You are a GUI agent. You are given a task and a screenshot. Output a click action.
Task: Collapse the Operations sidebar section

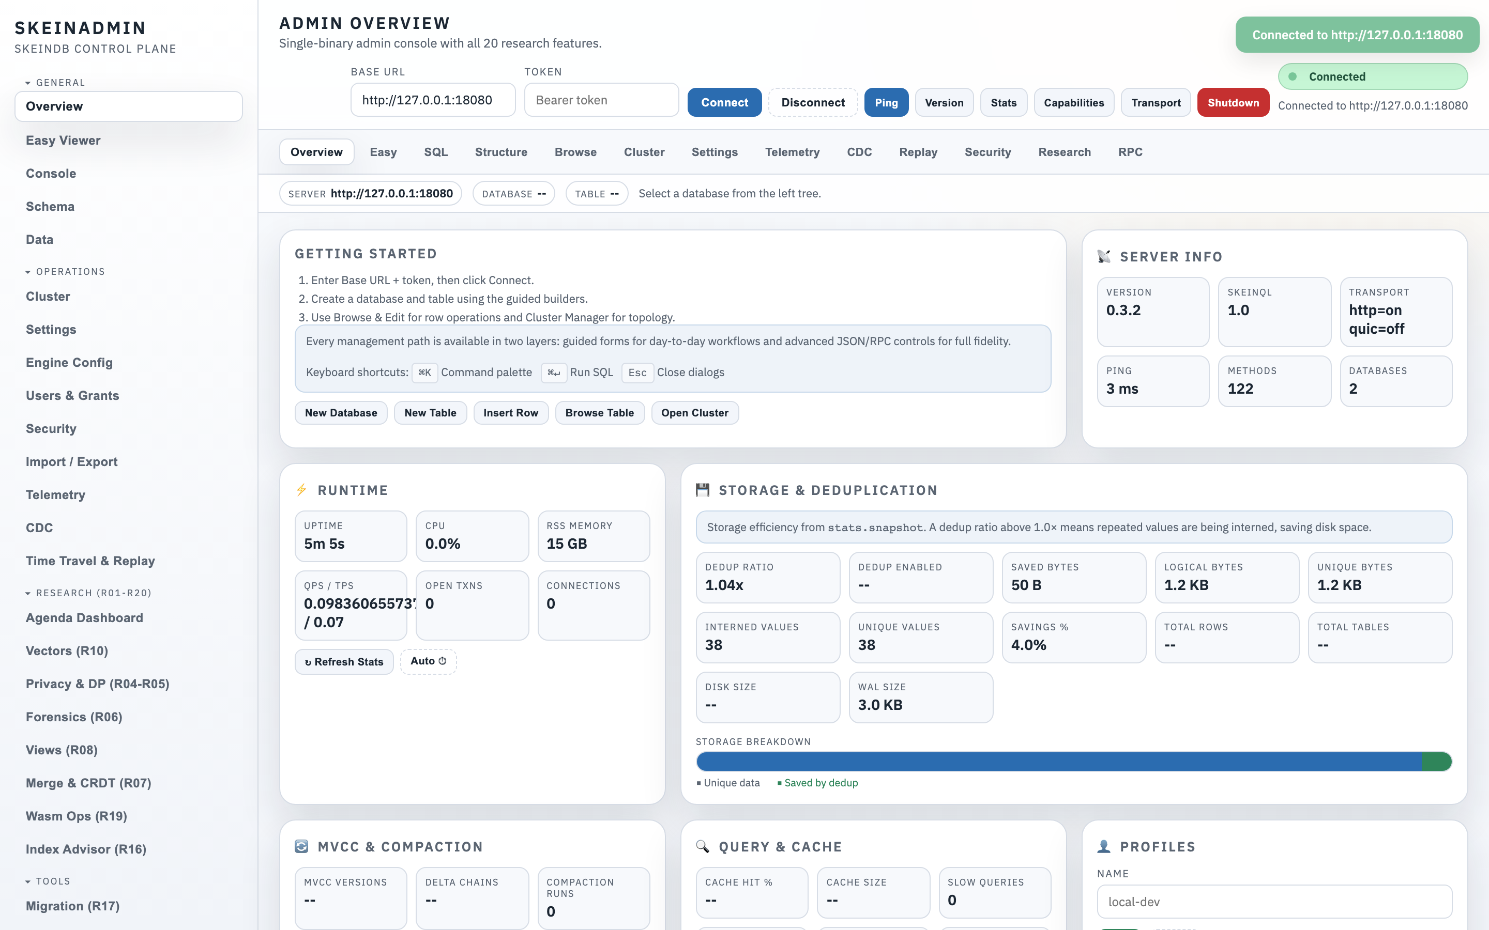point(65,271)
